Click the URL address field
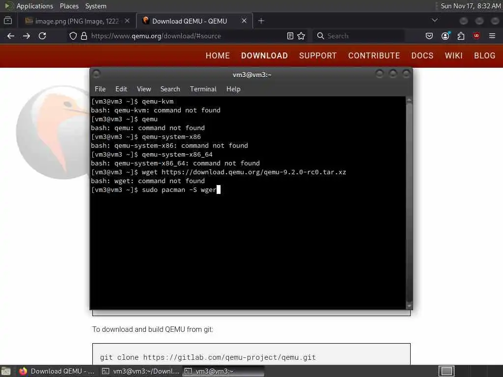This screenshot has height=377, width=503. (x=188, y=36)
